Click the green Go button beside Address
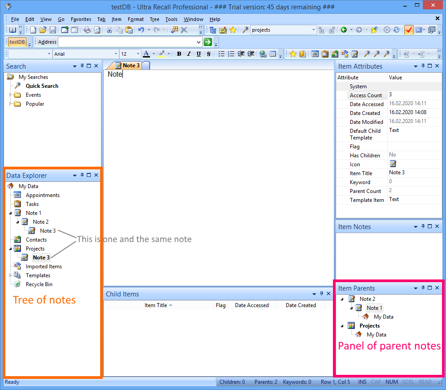 pyautogui.click(x=207, y=42)
